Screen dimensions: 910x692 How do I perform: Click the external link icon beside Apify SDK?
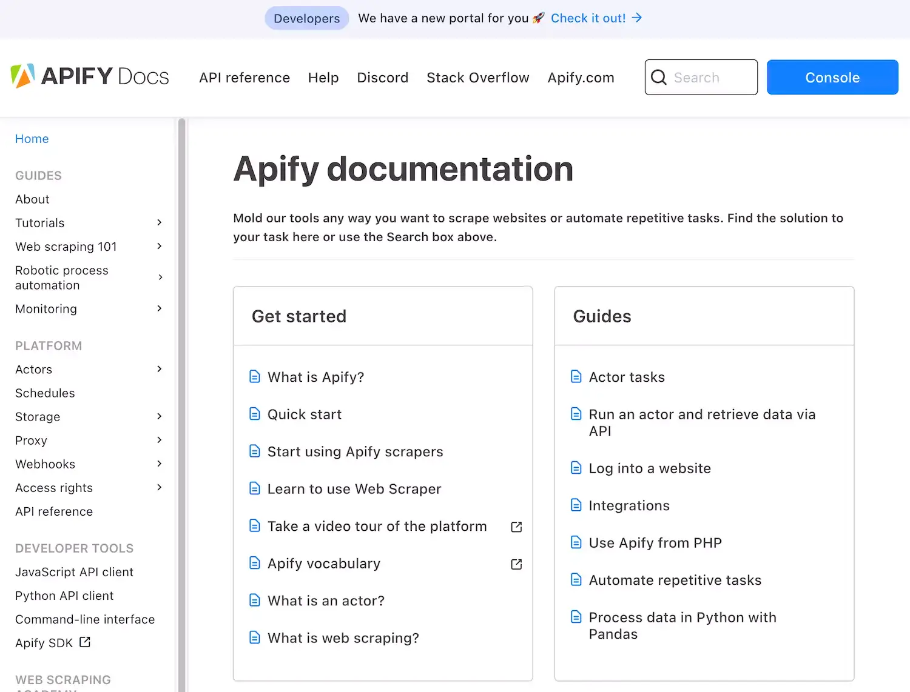[84, 642]
